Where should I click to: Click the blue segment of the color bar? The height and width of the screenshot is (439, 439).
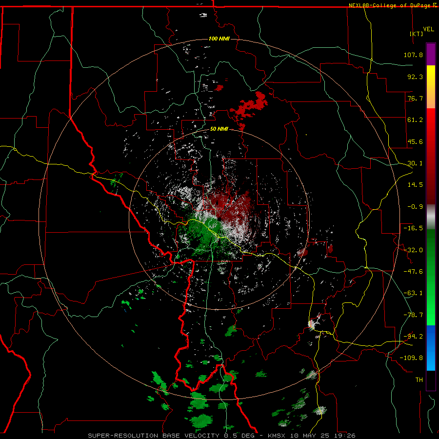pos(431,348)
